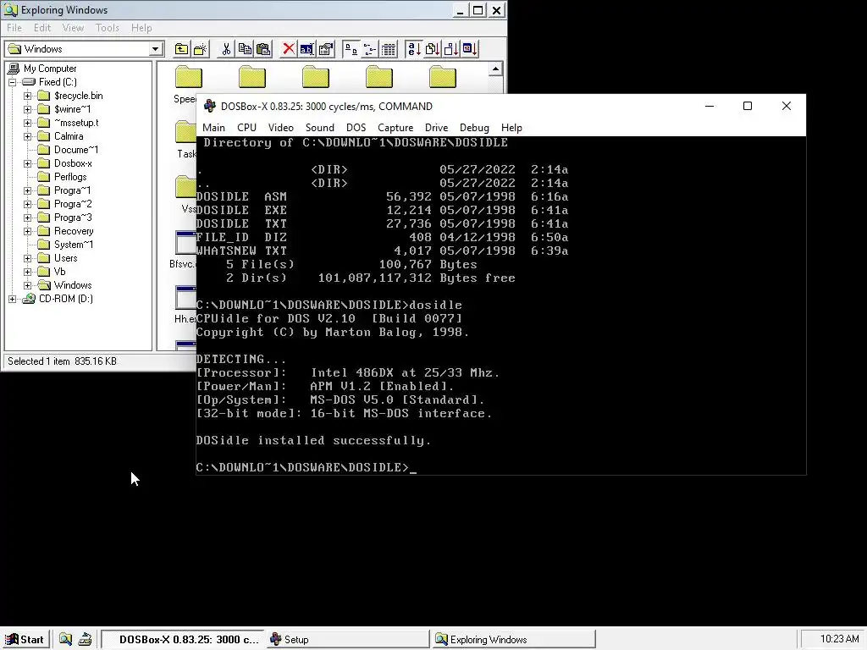Switch to Setup taskbar button
This screenshot has height=650, width=867.
tap(346, 640)
